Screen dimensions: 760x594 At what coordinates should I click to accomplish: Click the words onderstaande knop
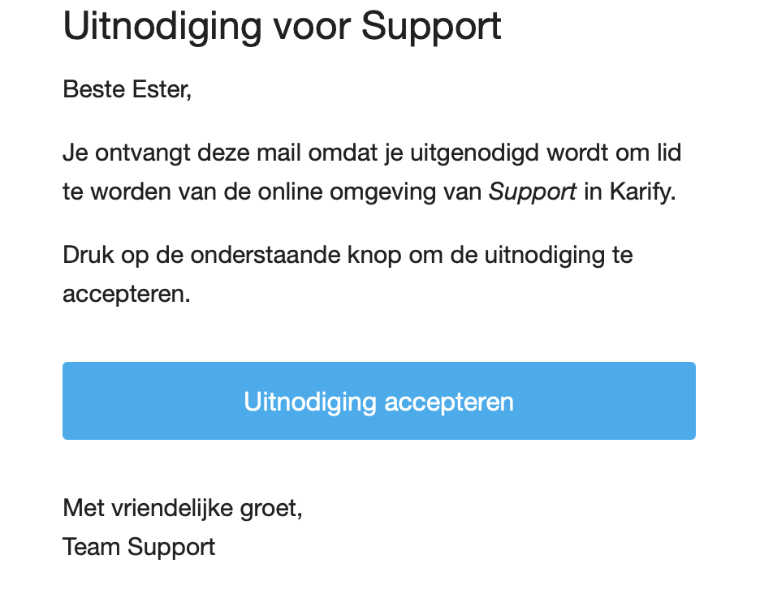pos(296,256)
